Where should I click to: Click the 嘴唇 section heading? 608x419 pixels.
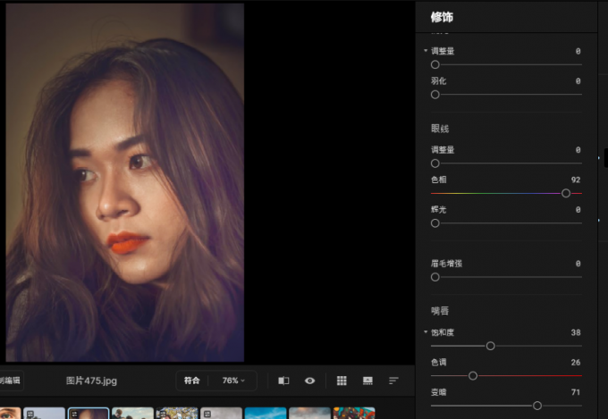tap(440, 311)
